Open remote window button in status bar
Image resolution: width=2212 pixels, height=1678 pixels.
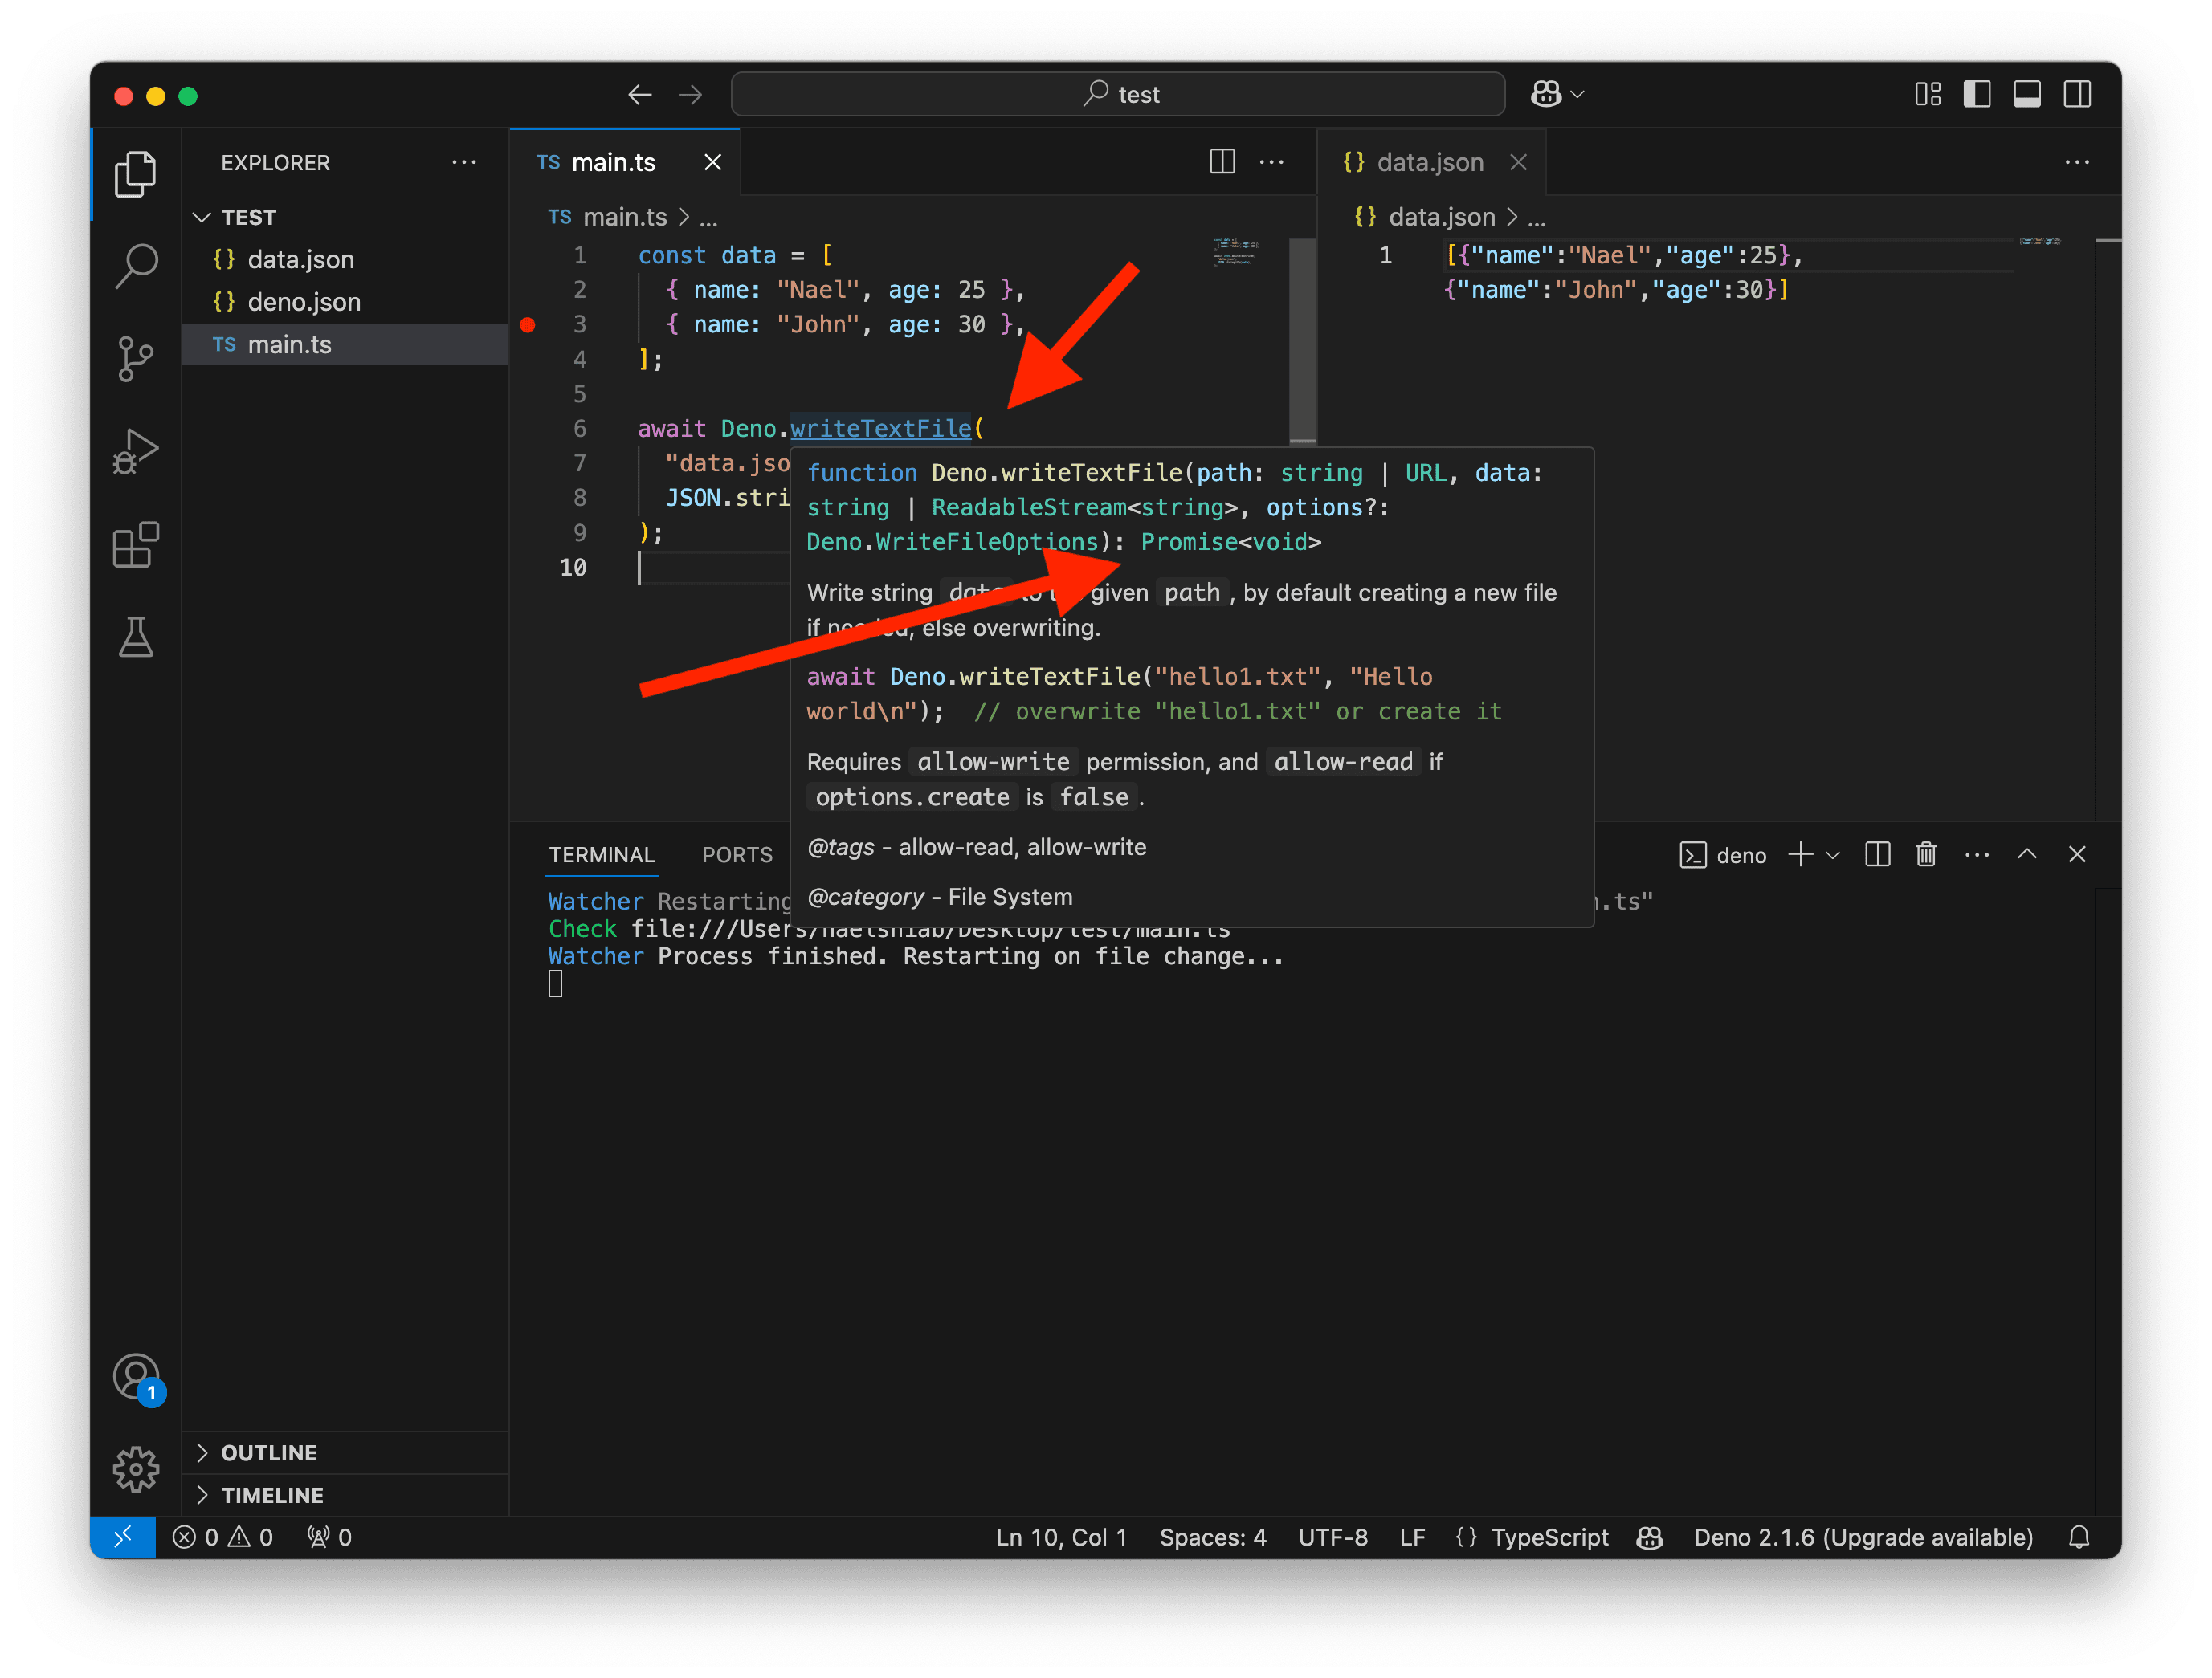point(123,1538)
